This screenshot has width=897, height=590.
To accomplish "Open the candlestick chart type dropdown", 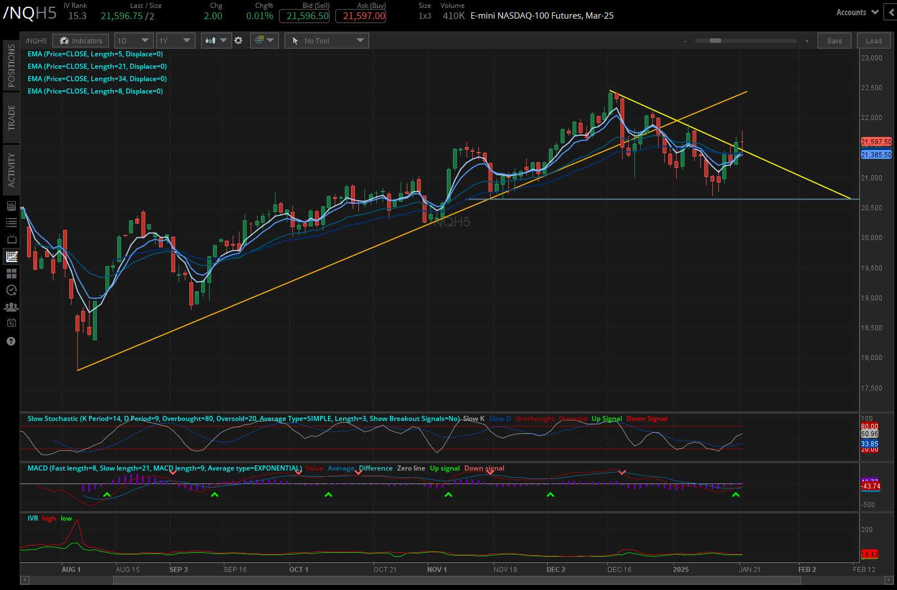I will click(216, 41).
